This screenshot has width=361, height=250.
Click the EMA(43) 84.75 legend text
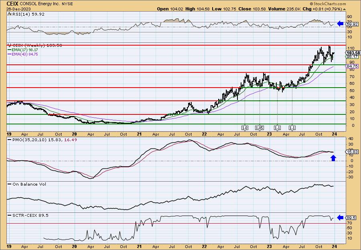(25, 54)
